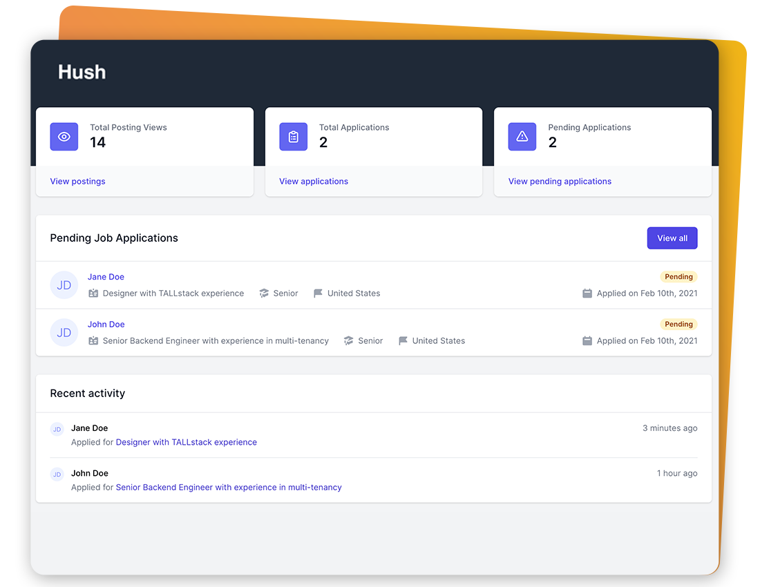Screen dimensions: 760x587
Task: Follow the View postings link
Action: coord(77,181)
